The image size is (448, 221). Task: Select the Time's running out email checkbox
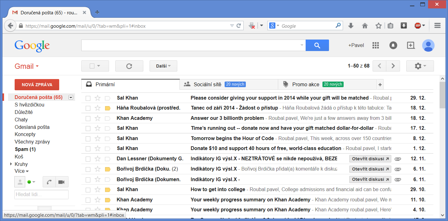click(88, 128)
